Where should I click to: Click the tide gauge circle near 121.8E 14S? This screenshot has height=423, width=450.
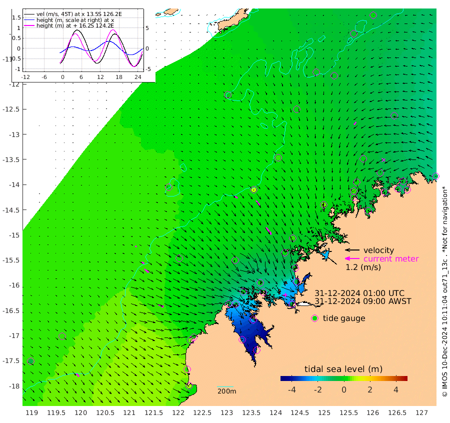[169, 187]
